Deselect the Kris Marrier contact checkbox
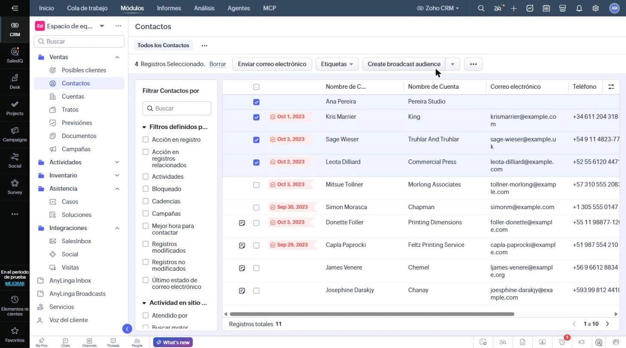The width and height of the screenshot is (626, 348). click(x=256, y=117)
